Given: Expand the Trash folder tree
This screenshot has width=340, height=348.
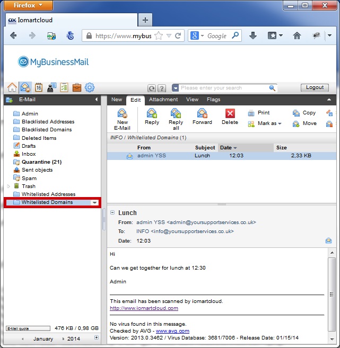Looking at the screenshot, I should coord(8,186).
